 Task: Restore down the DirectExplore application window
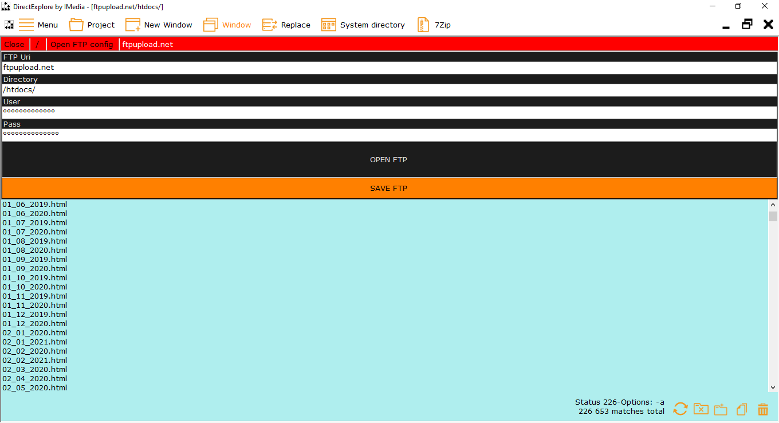point(738,6)
